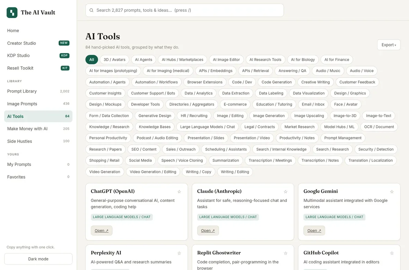This screenshot has height=270, width=409.
Task: Open My Prompts in the sidebar
Action: point(38,165)
